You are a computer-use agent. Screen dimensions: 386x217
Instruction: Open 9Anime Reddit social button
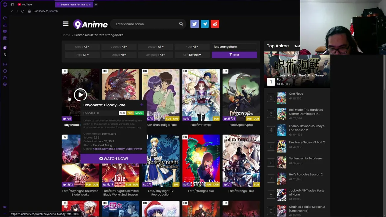215,24
